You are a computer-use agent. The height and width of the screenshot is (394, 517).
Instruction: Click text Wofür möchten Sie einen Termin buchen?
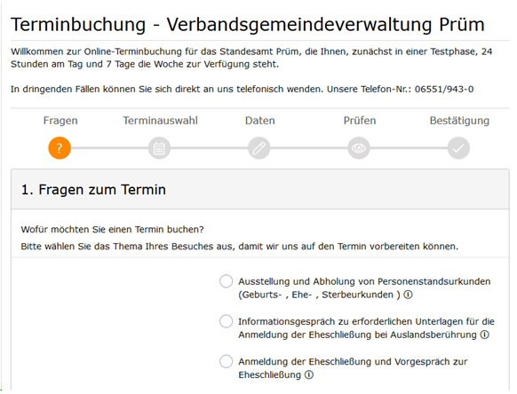coord(113,229)
